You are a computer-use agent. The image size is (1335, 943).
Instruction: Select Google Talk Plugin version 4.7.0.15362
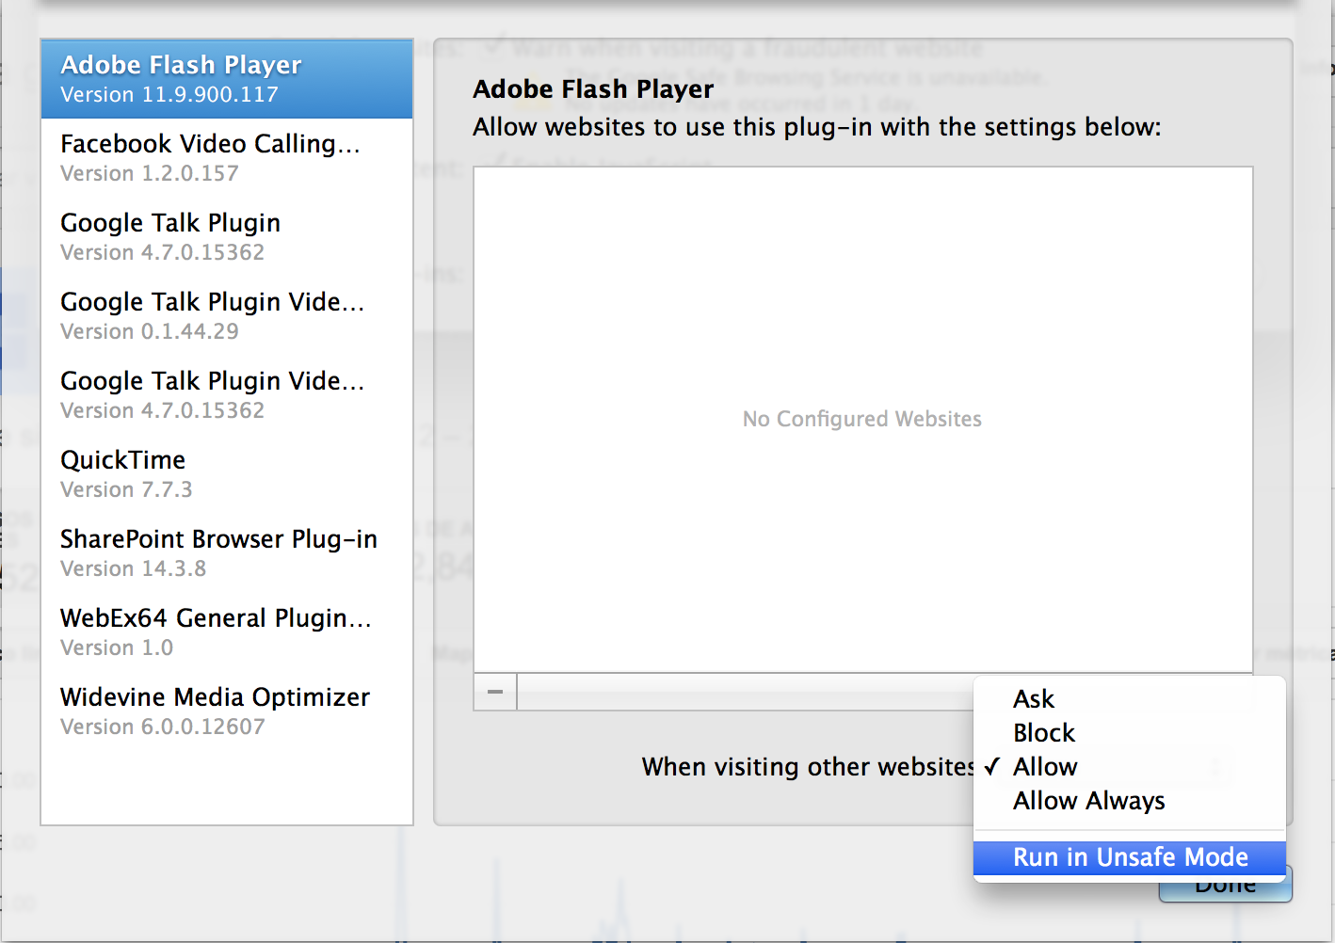226,237
